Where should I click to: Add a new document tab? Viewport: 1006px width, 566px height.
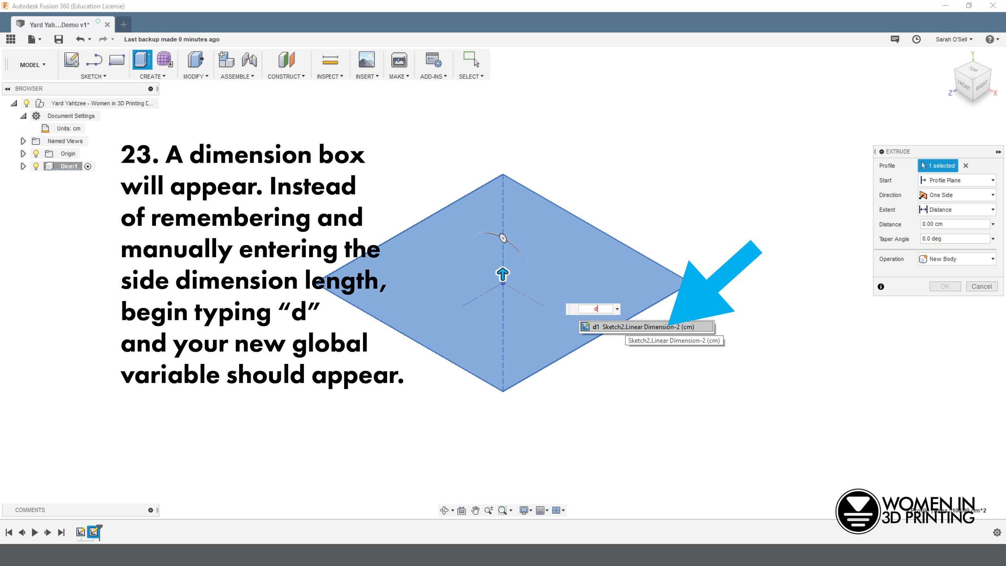click(124, 25)
